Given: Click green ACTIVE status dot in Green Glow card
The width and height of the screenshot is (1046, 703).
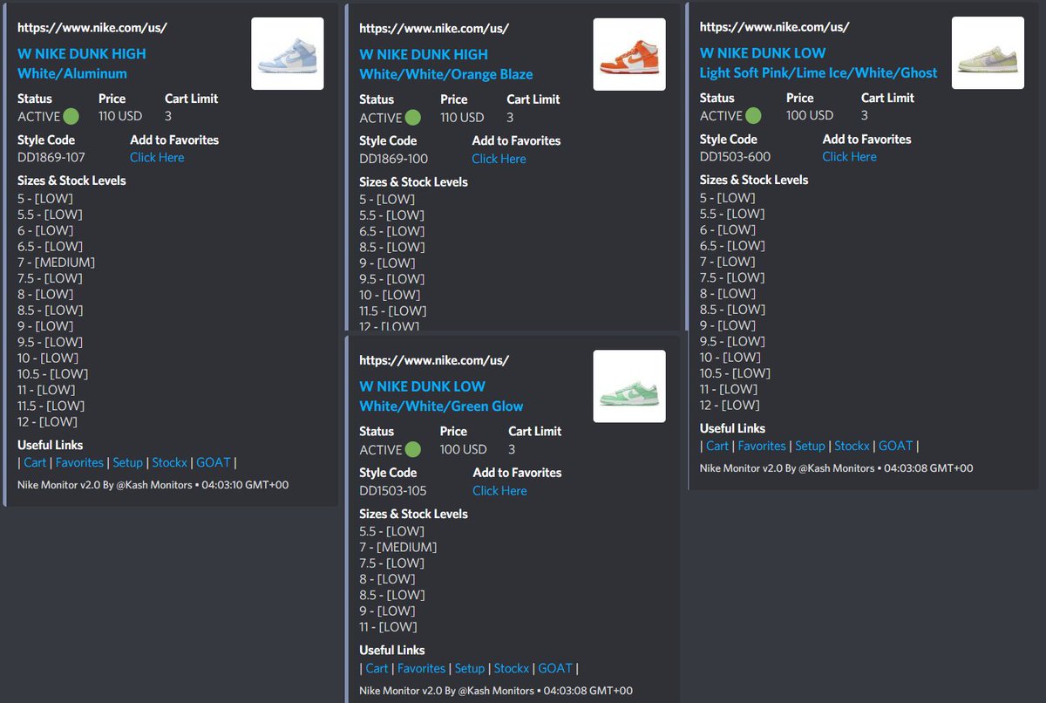Looking at the screenshot, I should coord(412,449).
